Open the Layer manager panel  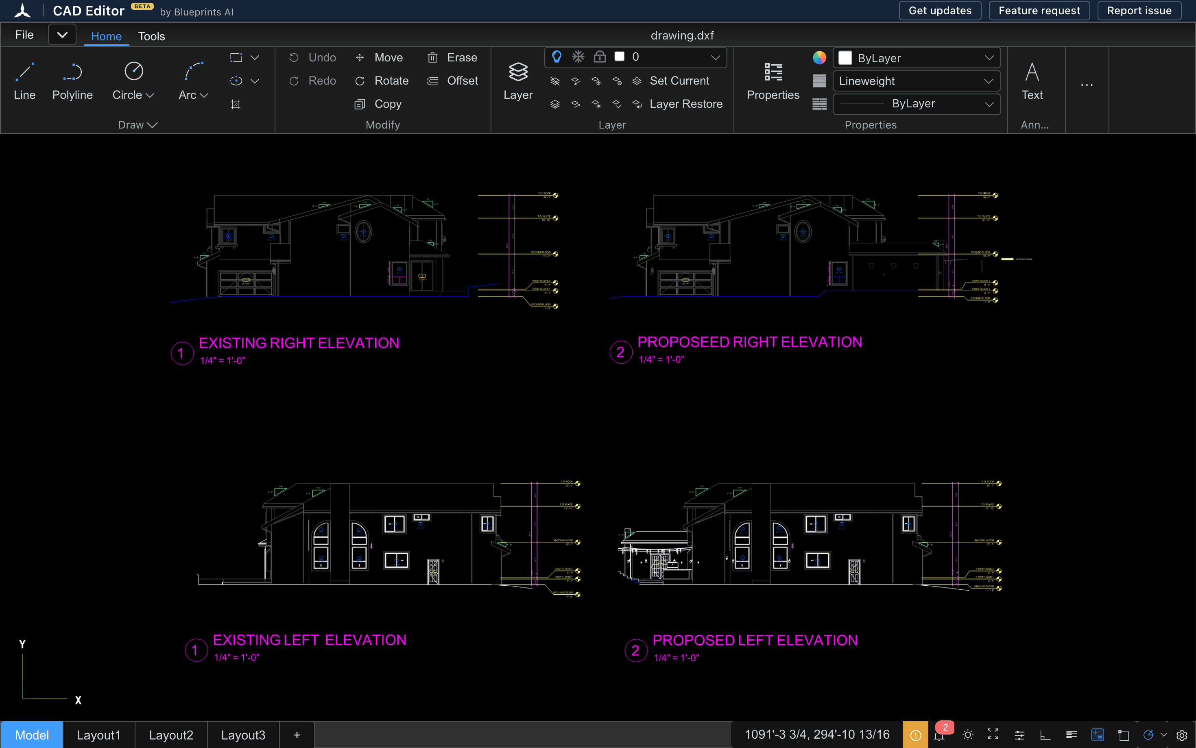click(x=518, y=81)
